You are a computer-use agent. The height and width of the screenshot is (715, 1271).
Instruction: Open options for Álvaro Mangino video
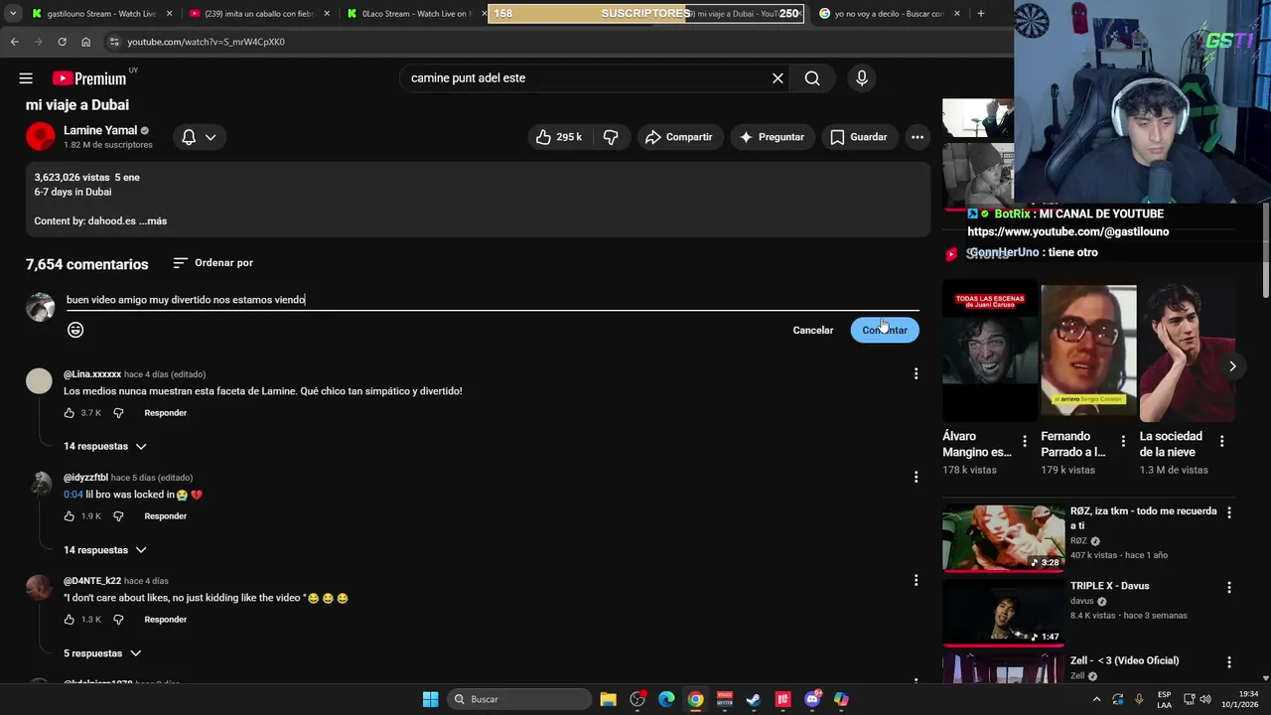(x=1025, y=441)
